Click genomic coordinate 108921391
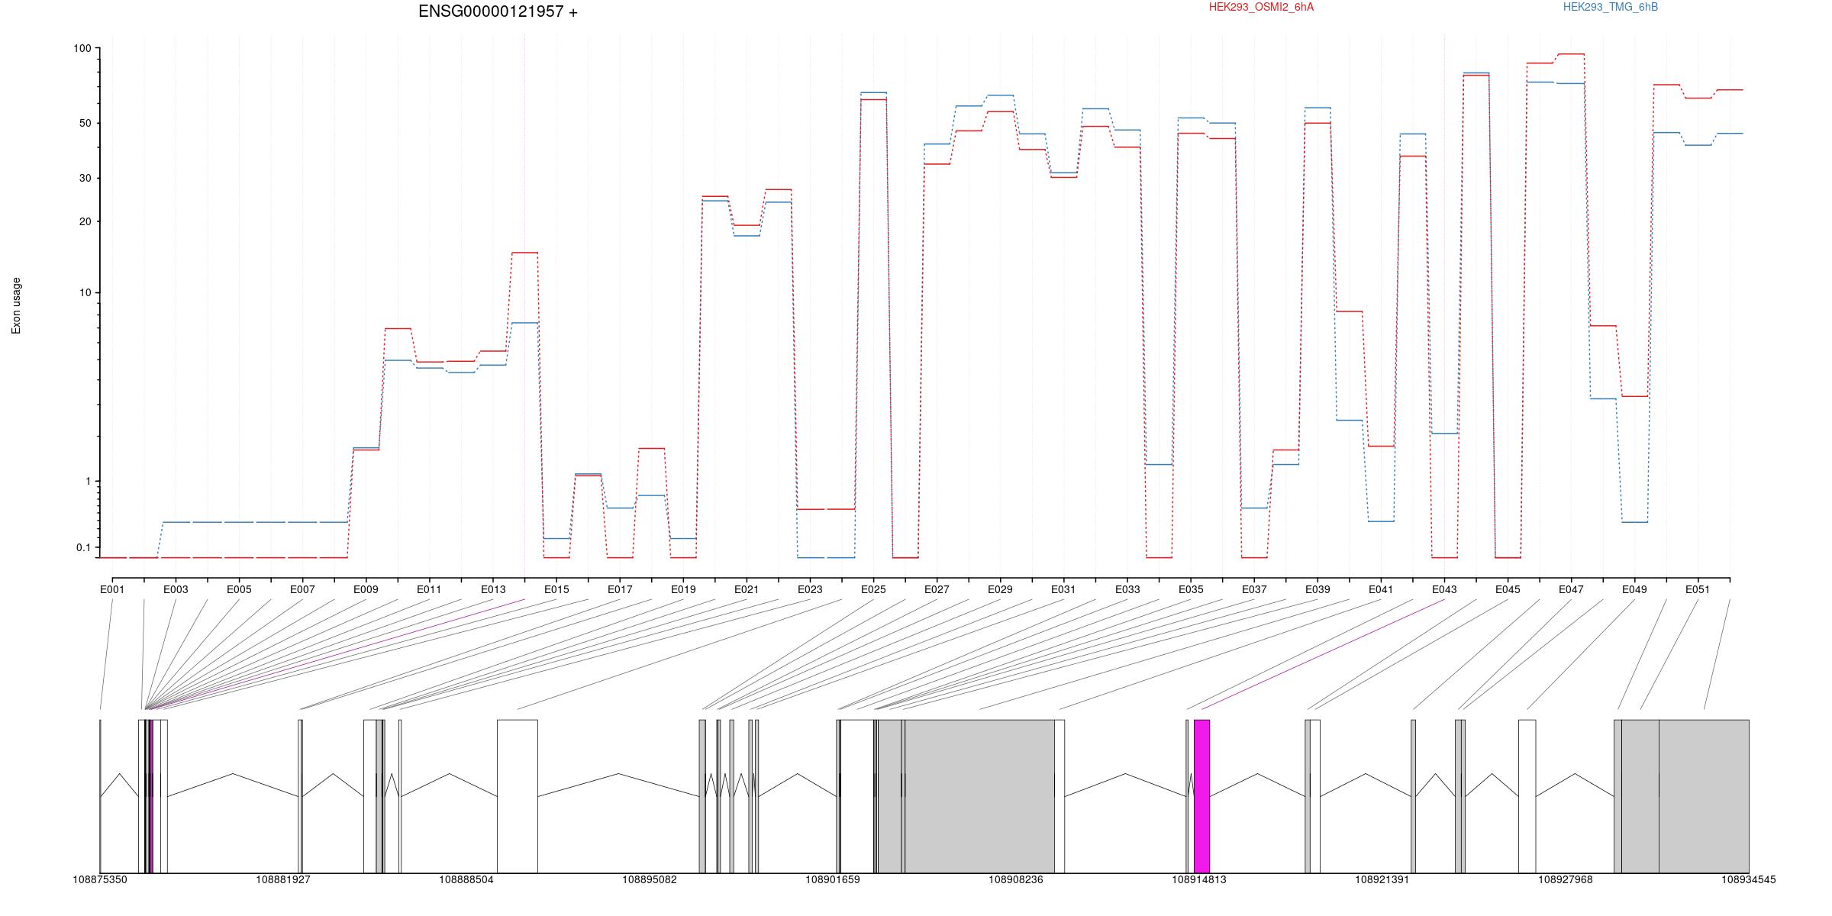 (1382, 880)
